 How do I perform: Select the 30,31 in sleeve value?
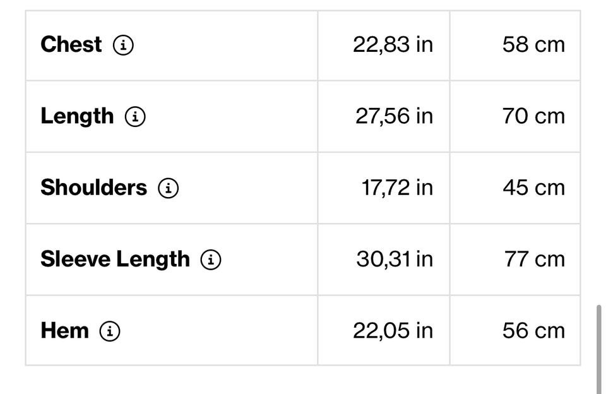395,260
